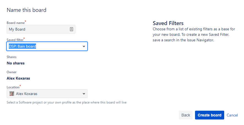Expand the Location dropdown chevron arrow
The width and height of the screenshot is (244, 125).
84,94
